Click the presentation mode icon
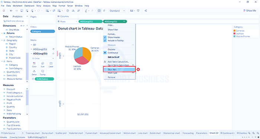Image resolution: width=260 pixels, height=139 pixels. click(138, 11)
